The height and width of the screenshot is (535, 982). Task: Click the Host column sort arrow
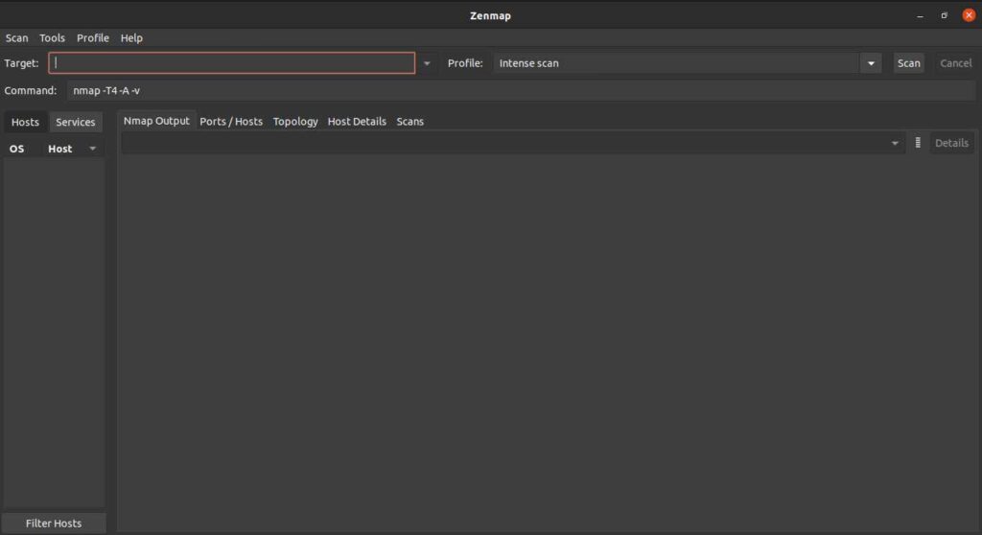pyautogui.click(x=93, y=150)
